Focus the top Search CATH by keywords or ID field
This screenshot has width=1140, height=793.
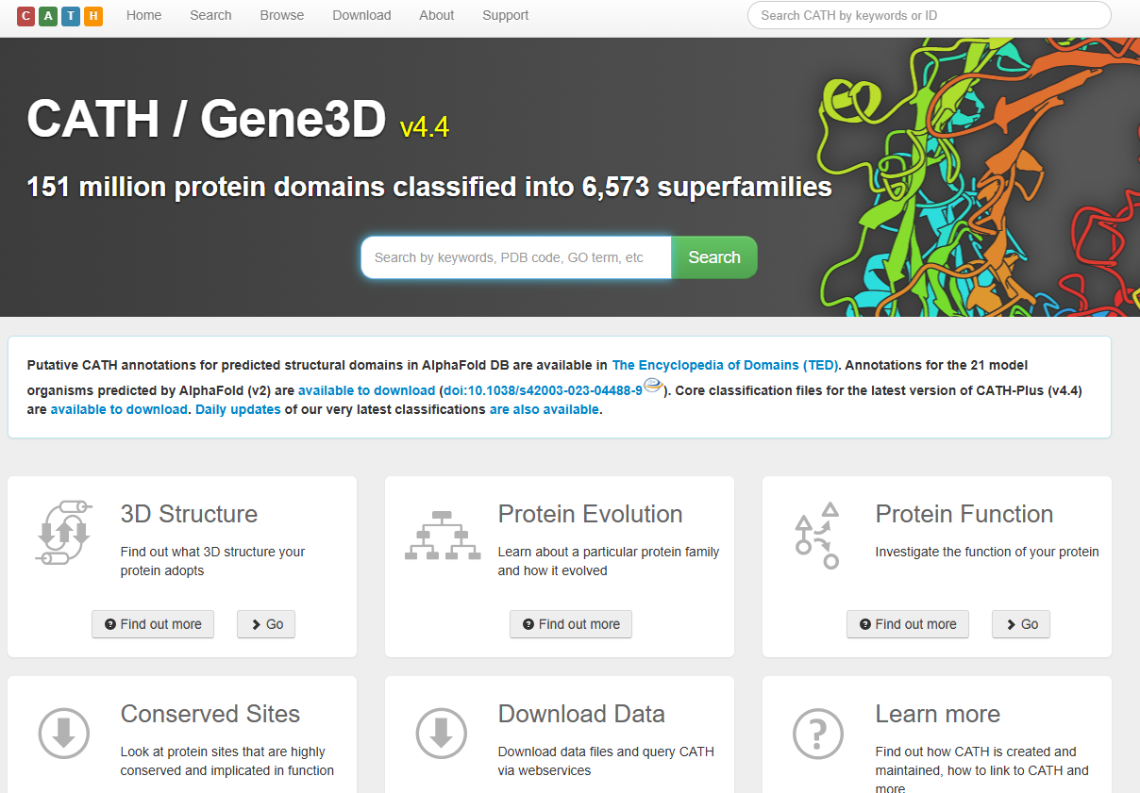coord(930,15)
